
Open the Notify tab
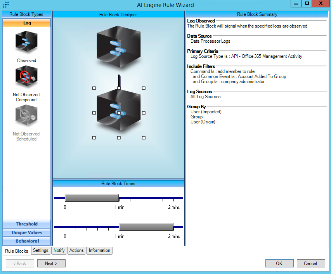(59, 250)
